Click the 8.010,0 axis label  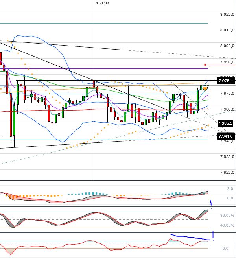click(227, 30)
